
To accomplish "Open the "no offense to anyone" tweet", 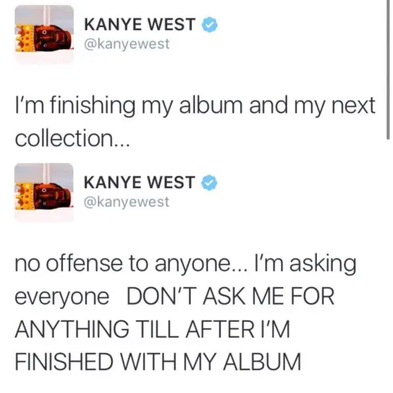I will coord(185,312).
